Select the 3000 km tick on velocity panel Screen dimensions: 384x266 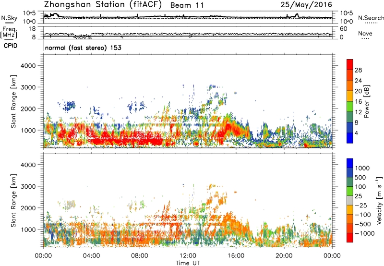pos(28,186)
